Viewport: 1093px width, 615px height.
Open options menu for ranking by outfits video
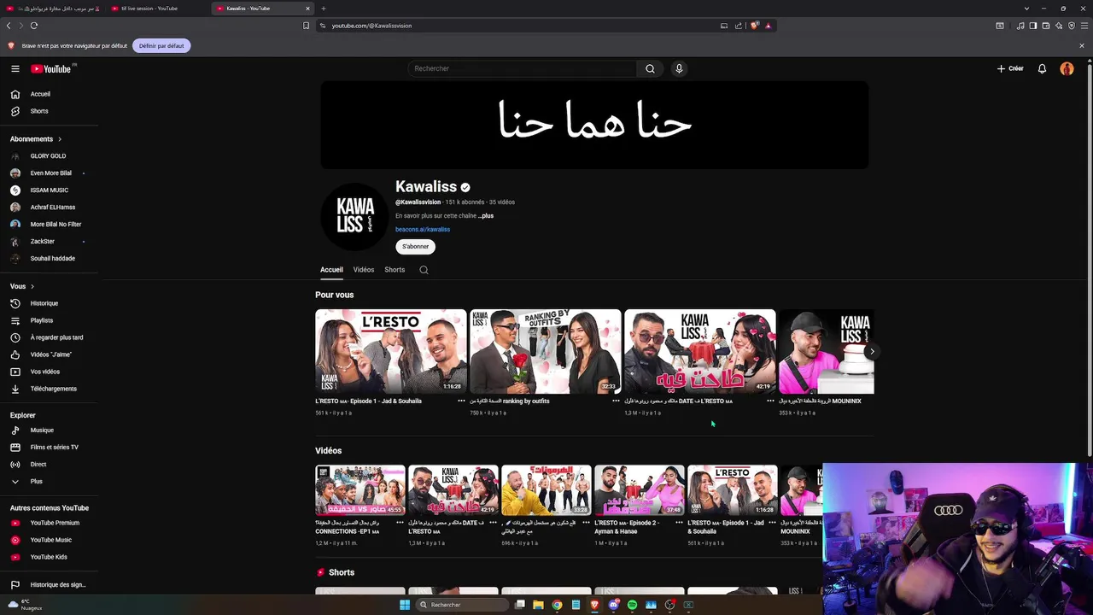[x=616, y=401]
